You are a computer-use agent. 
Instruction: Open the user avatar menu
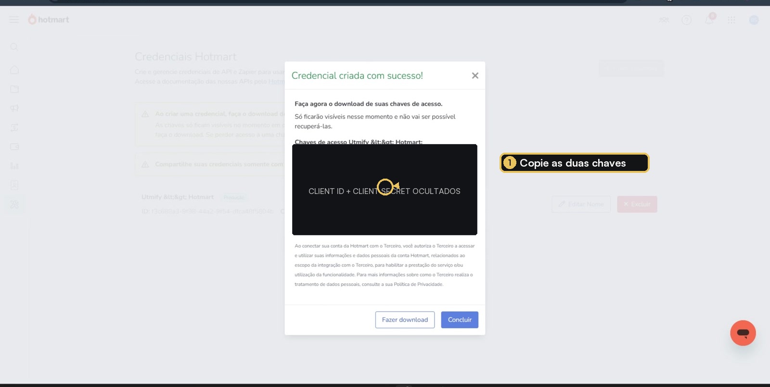[754, 20]
